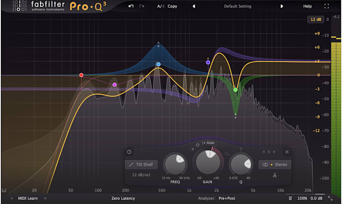This screenshot has height=204, width=342.
Task: Toggle the band power bypass button
Action: click(129, 152)
